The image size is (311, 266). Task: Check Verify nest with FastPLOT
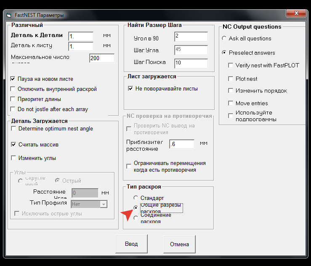pyautogui.click(x=231, y=65)
